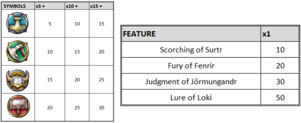Screen dimensions: 301x123
Task: Click the horned Viking helmet symbol
Action: (x=18, y=80)
